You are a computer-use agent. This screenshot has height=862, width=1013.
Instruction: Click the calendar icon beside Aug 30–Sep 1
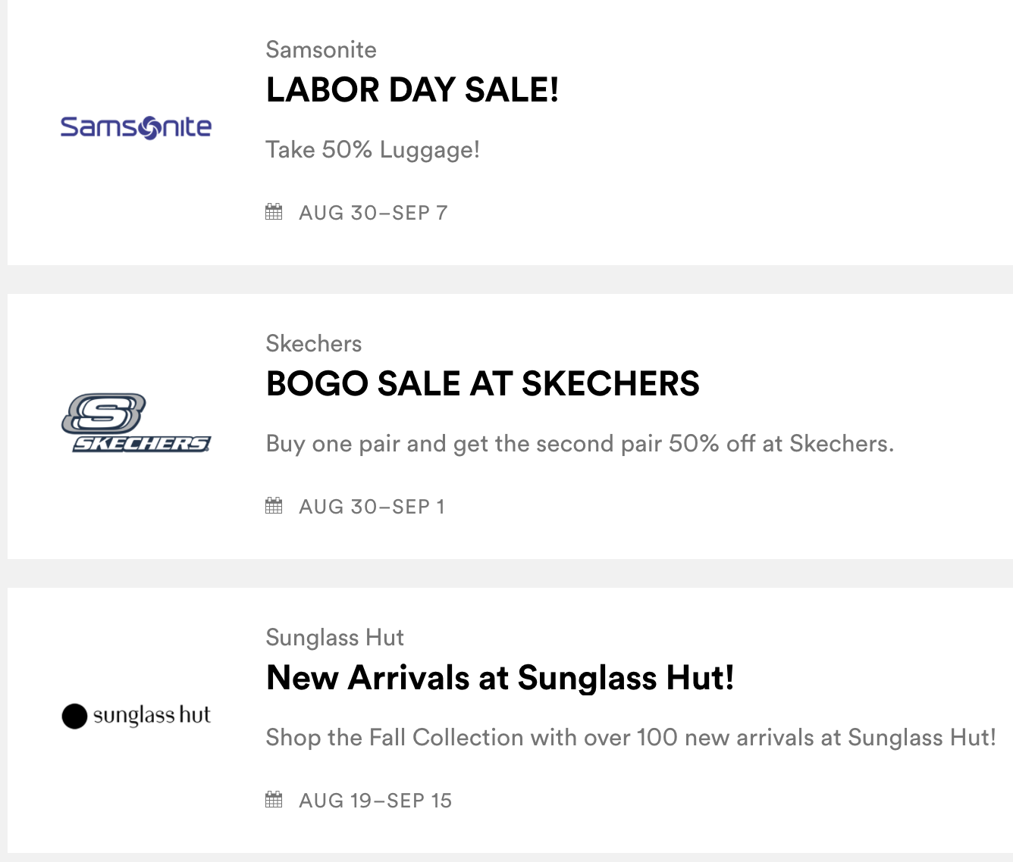tap(274, 506)
